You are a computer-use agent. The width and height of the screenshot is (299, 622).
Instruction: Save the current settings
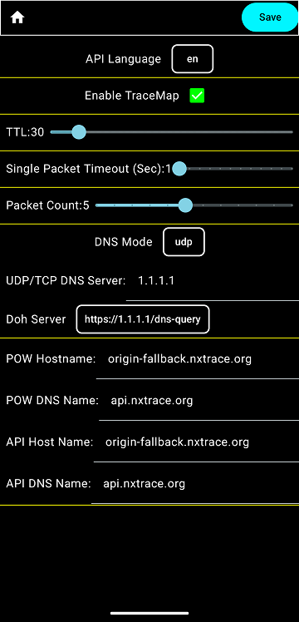[x=270, y=17]
